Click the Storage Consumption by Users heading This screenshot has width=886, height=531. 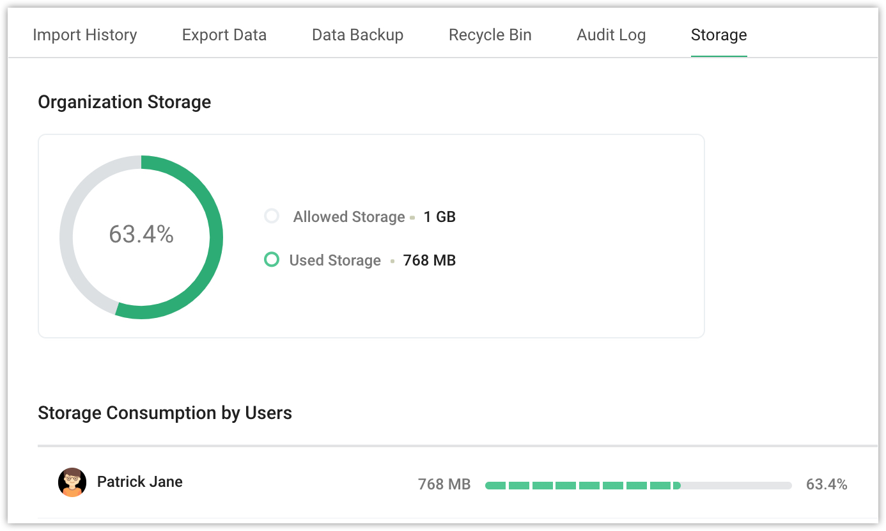click(165, 413)
